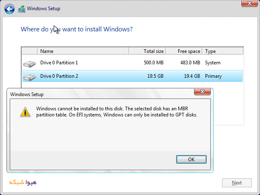Click the Next button
Viewport: 260px width, 195px height.
coord(236,183)
